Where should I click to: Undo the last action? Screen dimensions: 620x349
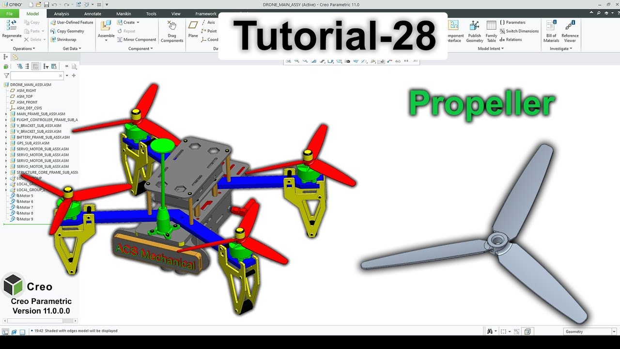pyautogui.click(x=54, y=4)
